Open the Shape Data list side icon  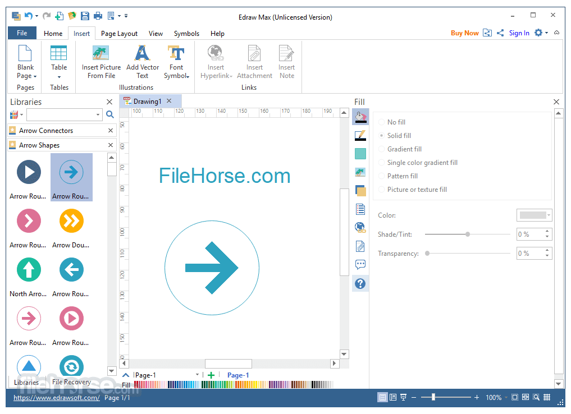click(360, 209)
